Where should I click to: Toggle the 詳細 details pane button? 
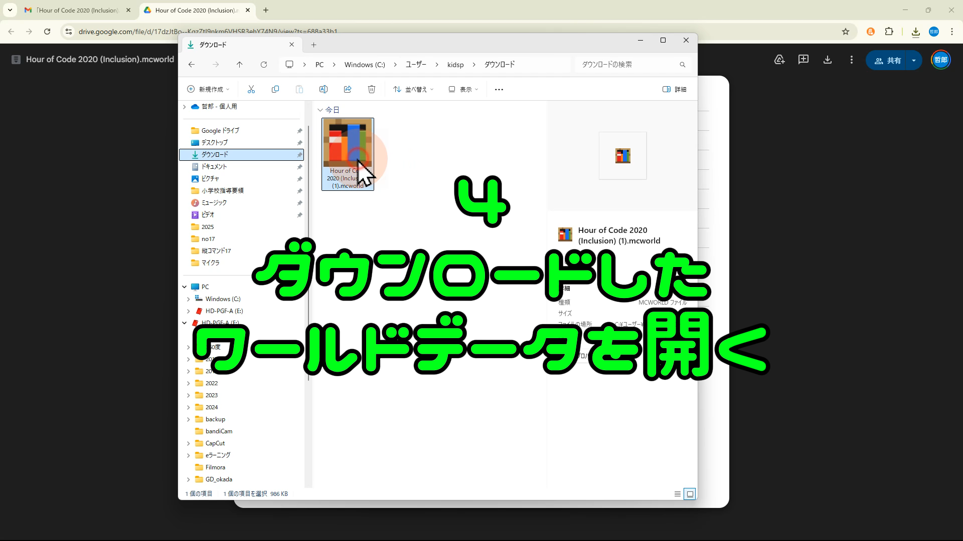[x=675, y=89]
